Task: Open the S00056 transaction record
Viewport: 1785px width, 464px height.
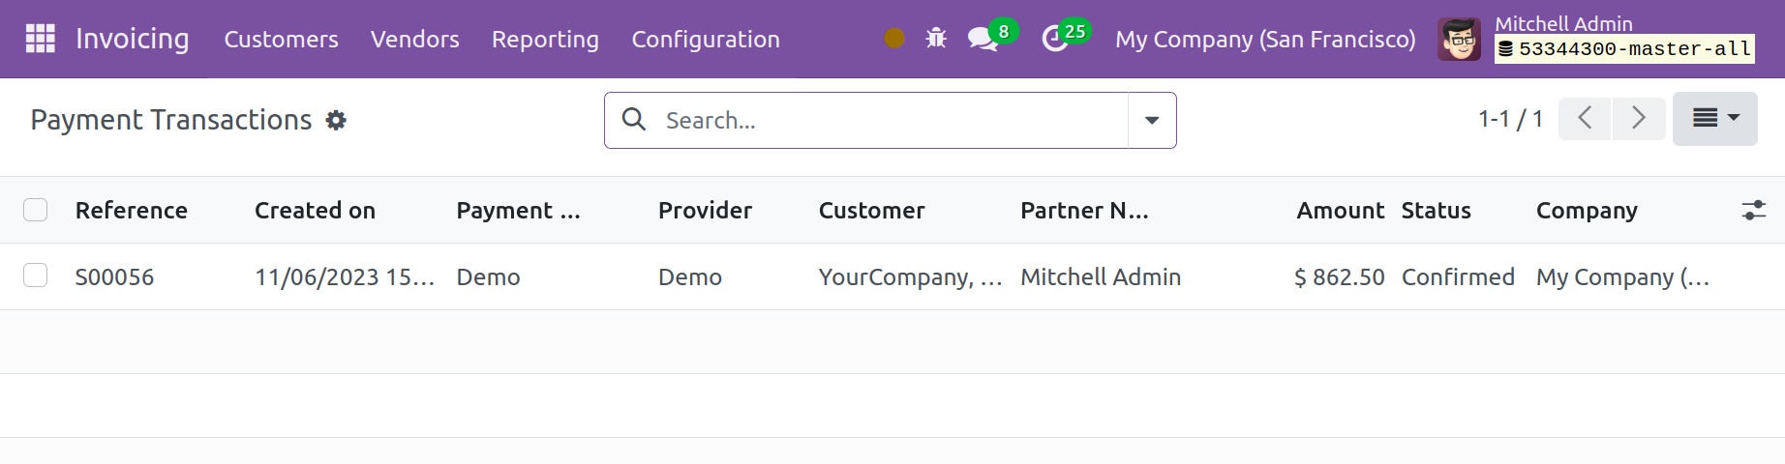Action: click(x=114, y=276)
